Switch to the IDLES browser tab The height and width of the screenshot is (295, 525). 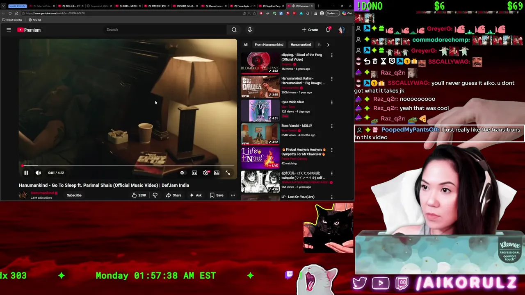(x=128, y=6)
